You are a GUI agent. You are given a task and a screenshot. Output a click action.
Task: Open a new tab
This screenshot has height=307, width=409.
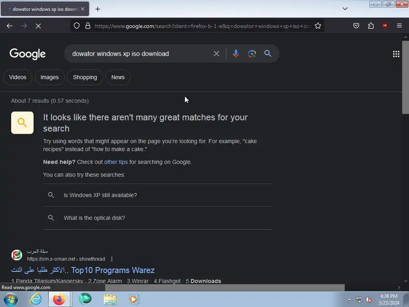[x=97, y=9]
